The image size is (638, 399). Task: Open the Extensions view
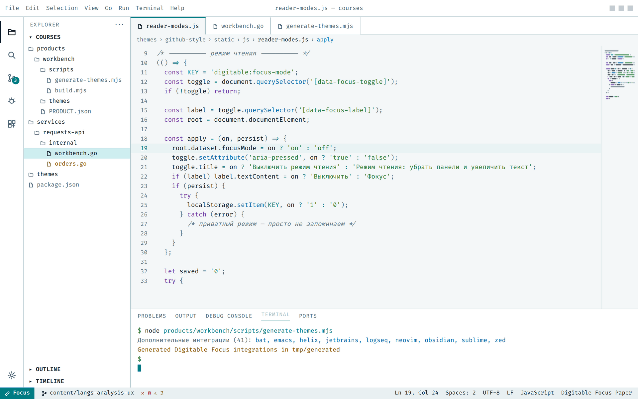point(12,124)
